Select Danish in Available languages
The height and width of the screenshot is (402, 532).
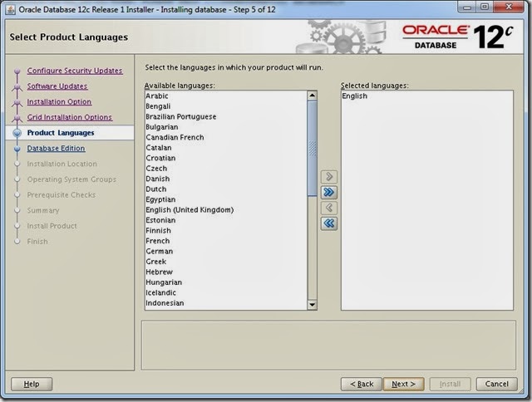click(225, 179)
